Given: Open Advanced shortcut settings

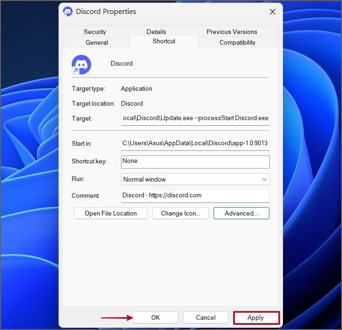Looking at the screenshot, I should tap(241, 213).
